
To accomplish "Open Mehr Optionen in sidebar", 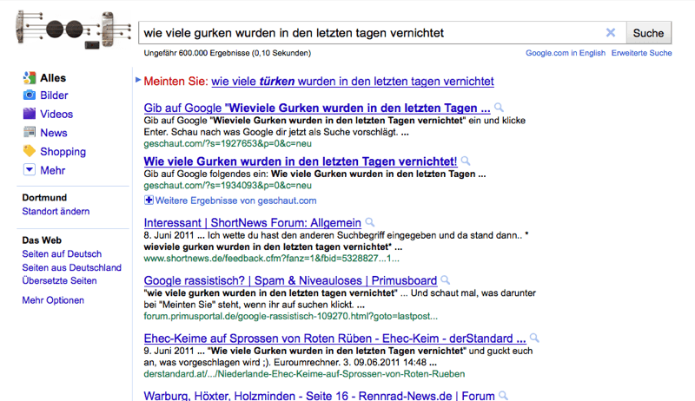I will (x=53, y=300).
